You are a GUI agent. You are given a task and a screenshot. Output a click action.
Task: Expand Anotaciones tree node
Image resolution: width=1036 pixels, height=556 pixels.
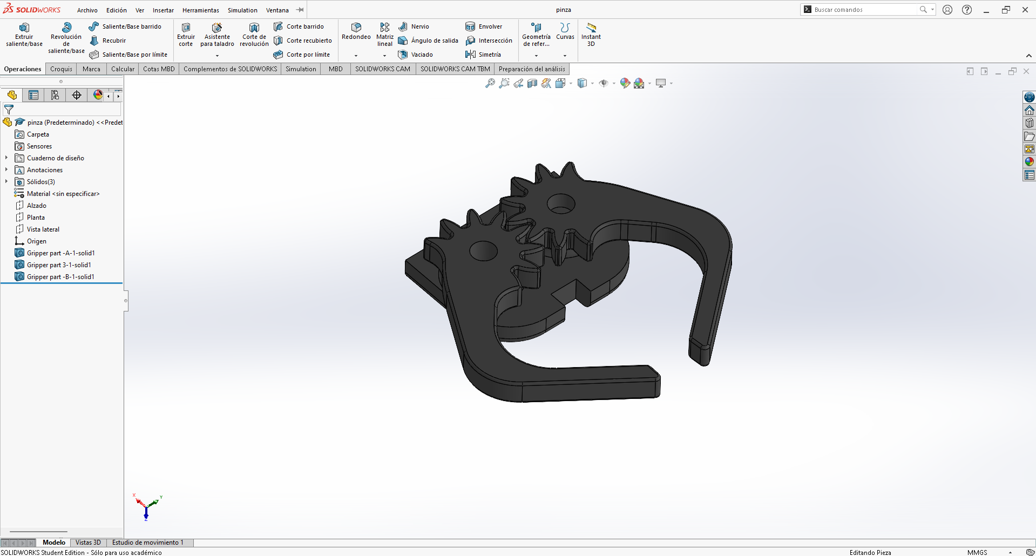(x=6, y=169)
